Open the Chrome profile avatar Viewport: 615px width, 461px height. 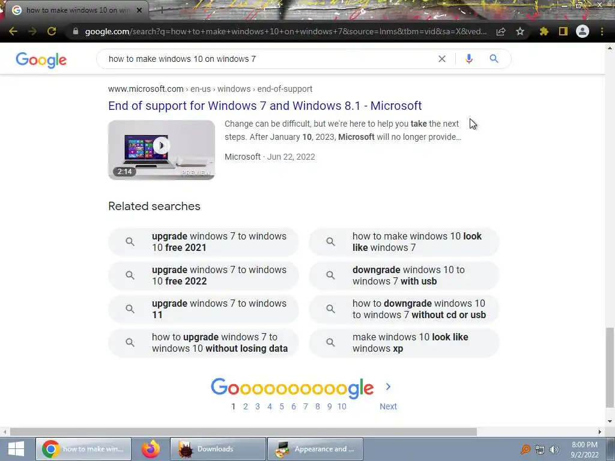point(583,31)
